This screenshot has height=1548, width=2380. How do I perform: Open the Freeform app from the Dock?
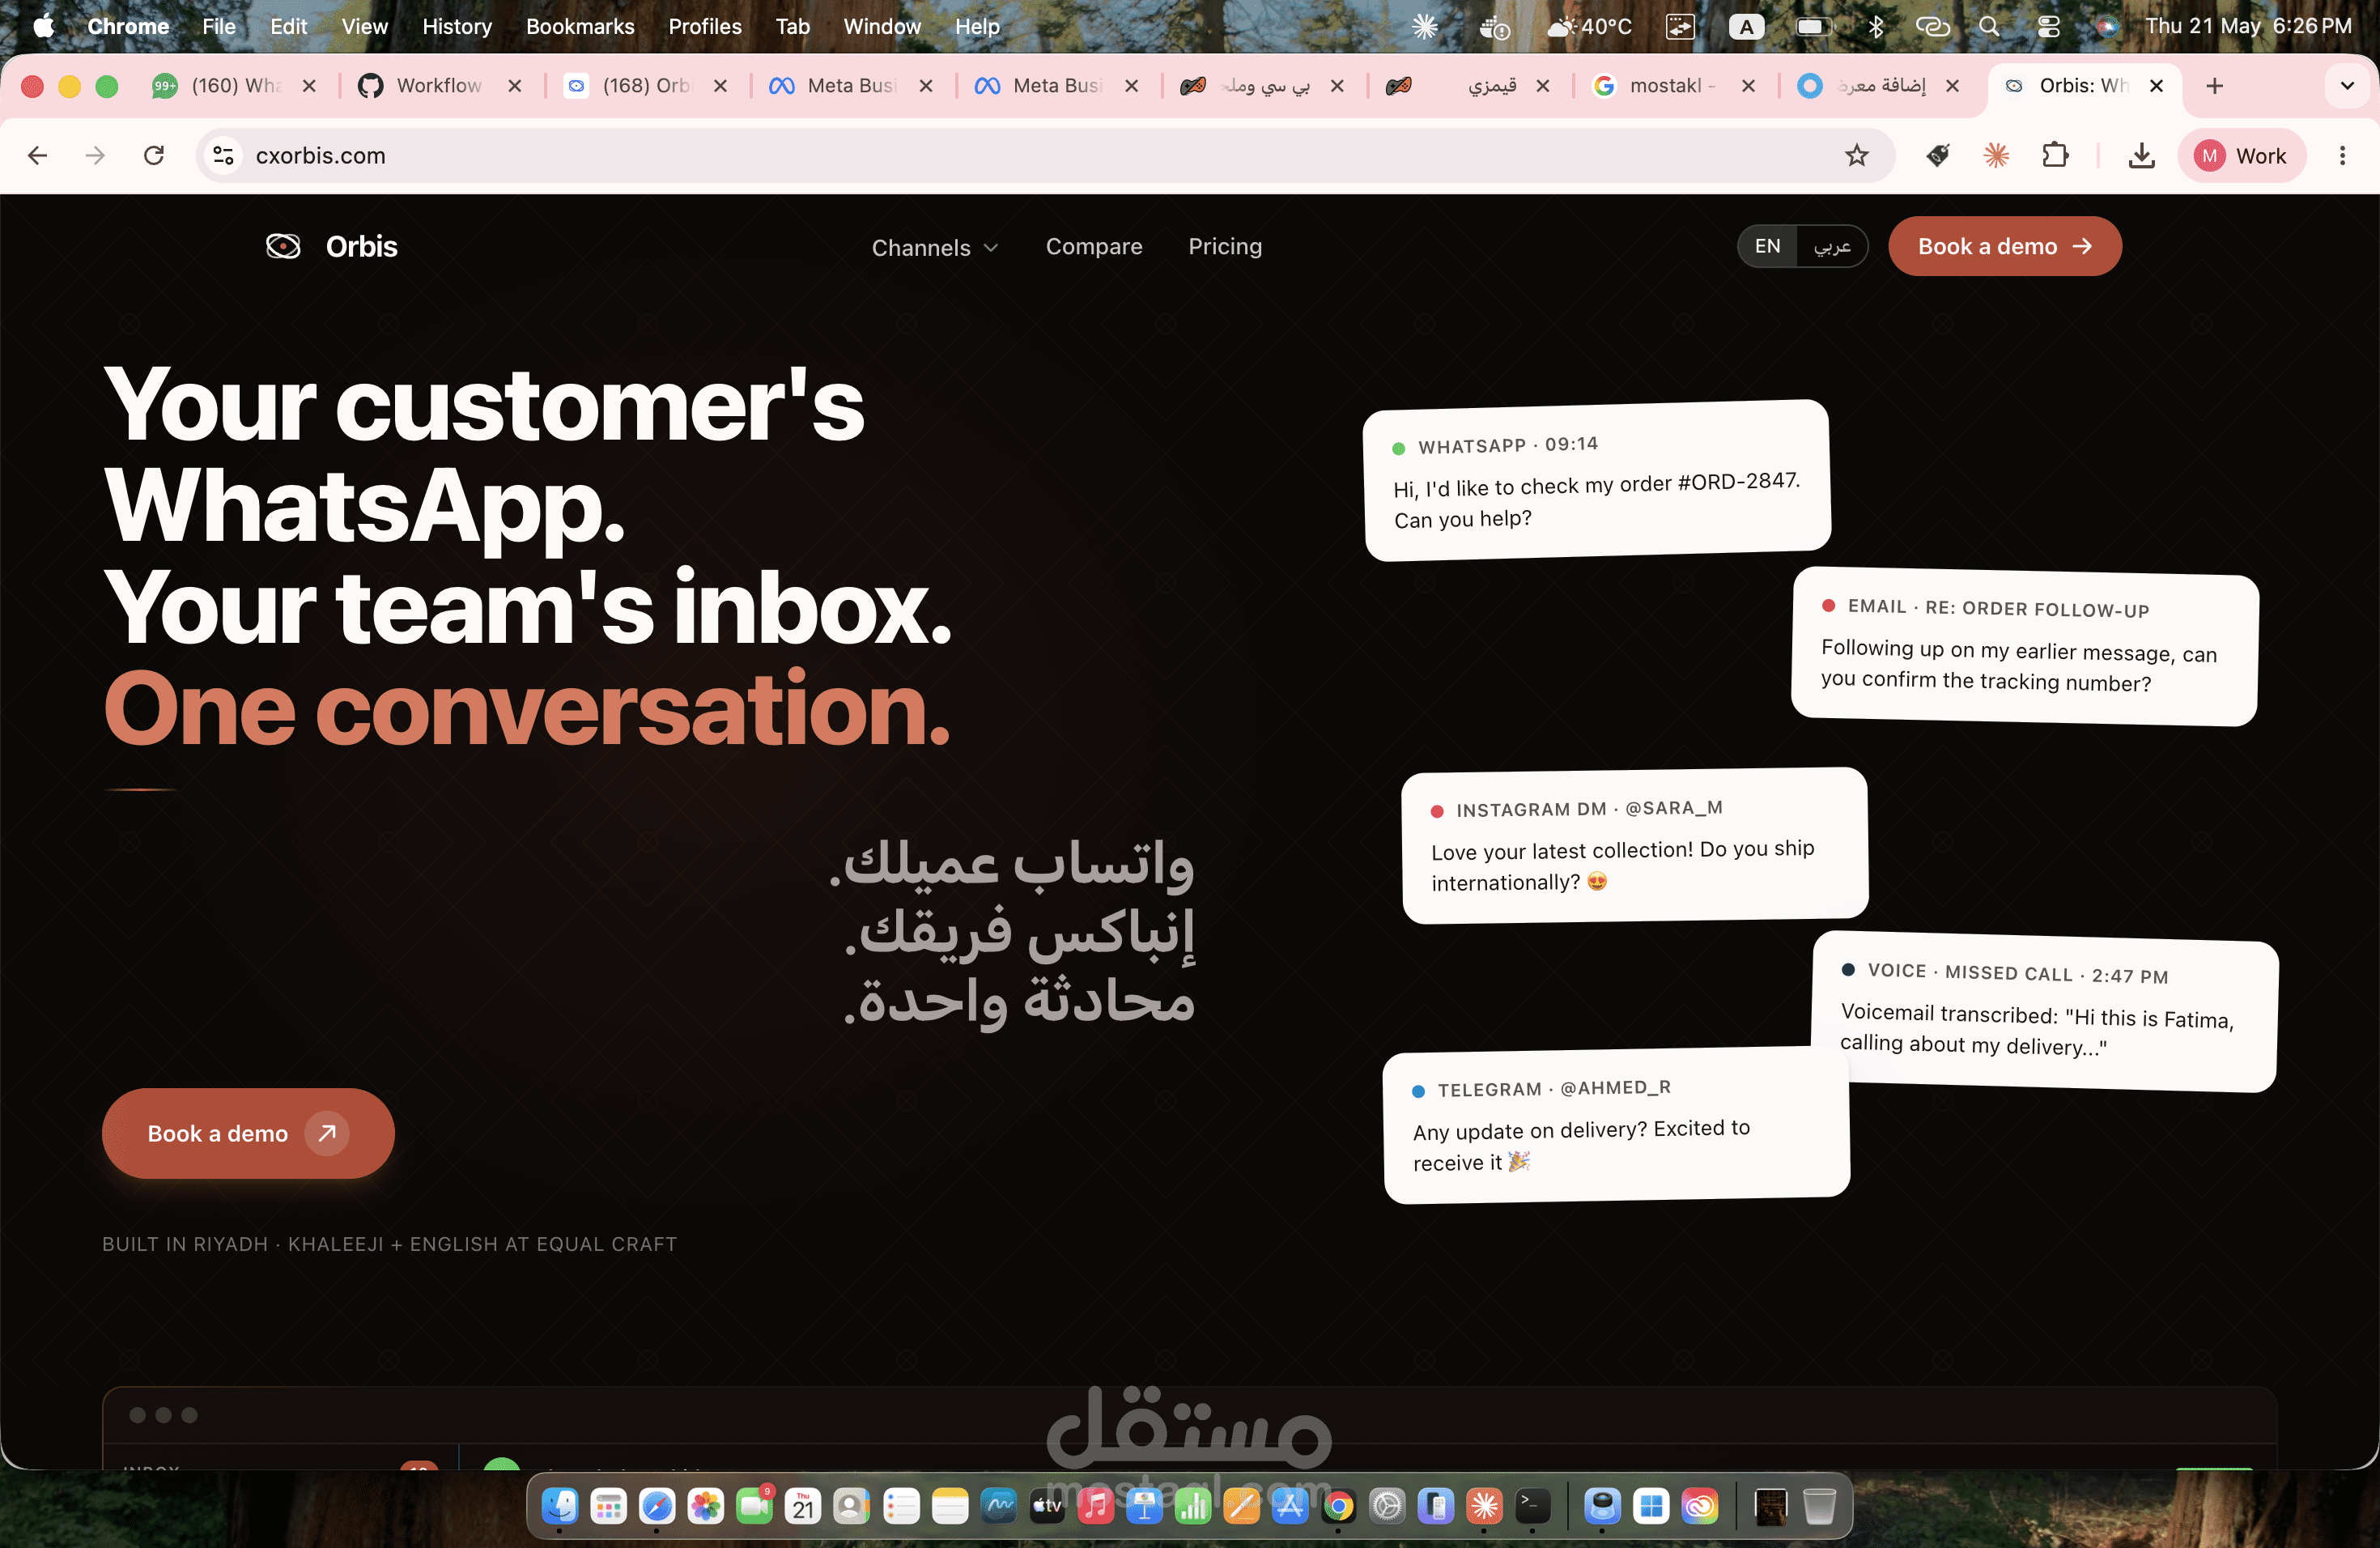tap(998, 1505)
